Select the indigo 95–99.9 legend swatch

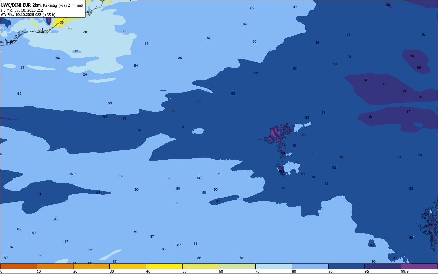click(383, 266)
